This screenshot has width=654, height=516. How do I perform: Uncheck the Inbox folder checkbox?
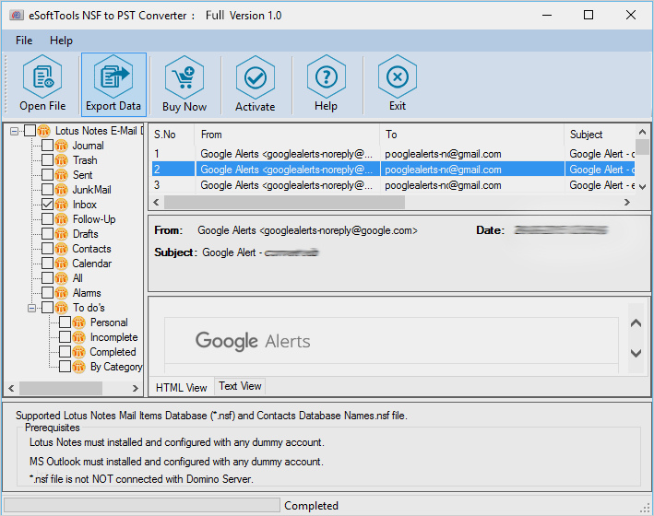48,205
